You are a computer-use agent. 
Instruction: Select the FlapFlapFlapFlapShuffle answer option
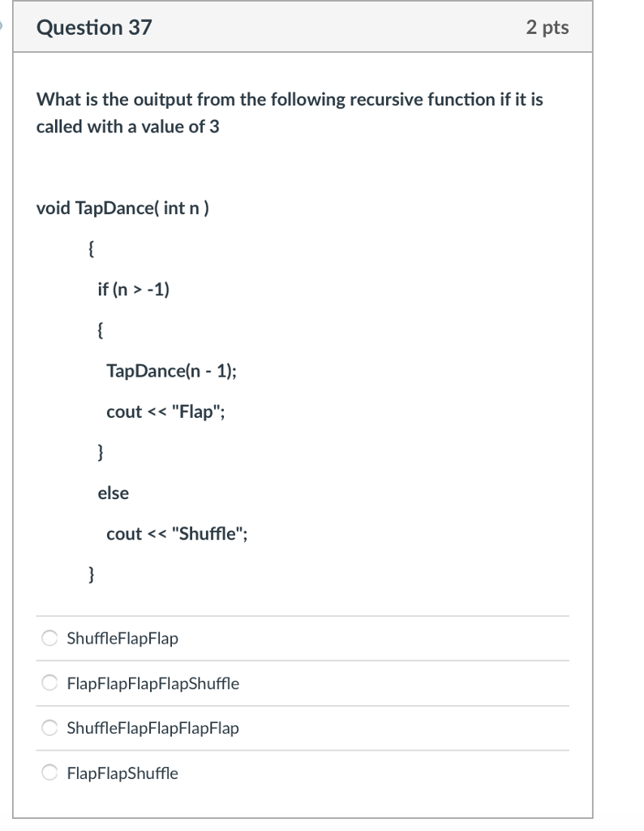coord(48,682)
